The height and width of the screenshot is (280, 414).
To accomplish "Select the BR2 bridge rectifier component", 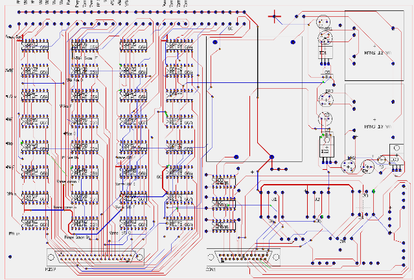I will click(x=326, y=100).
